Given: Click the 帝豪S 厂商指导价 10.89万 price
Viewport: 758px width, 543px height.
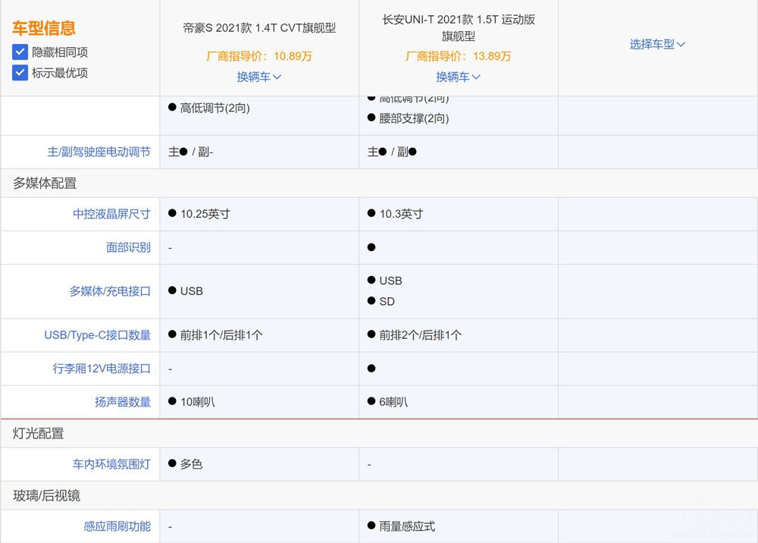Looking at the screenshot, I should (258, 55).
